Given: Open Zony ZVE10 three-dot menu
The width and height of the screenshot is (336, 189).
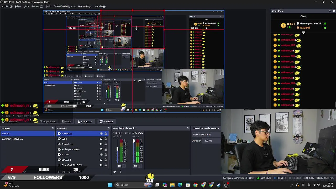Looking at the screenshot, I should coord(140,166).
